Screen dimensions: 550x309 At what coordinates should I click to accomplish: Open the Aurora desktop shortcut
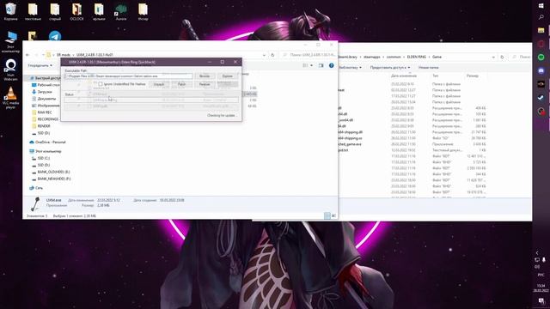(121, 11)
